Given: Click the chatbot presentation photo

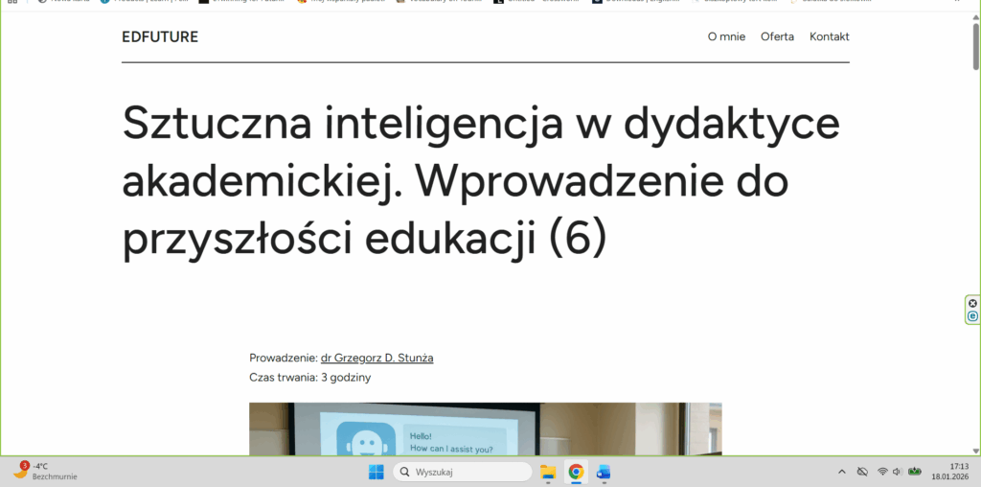Looking at the screenshot, I should pyautogui.click(x=485, y=429).
